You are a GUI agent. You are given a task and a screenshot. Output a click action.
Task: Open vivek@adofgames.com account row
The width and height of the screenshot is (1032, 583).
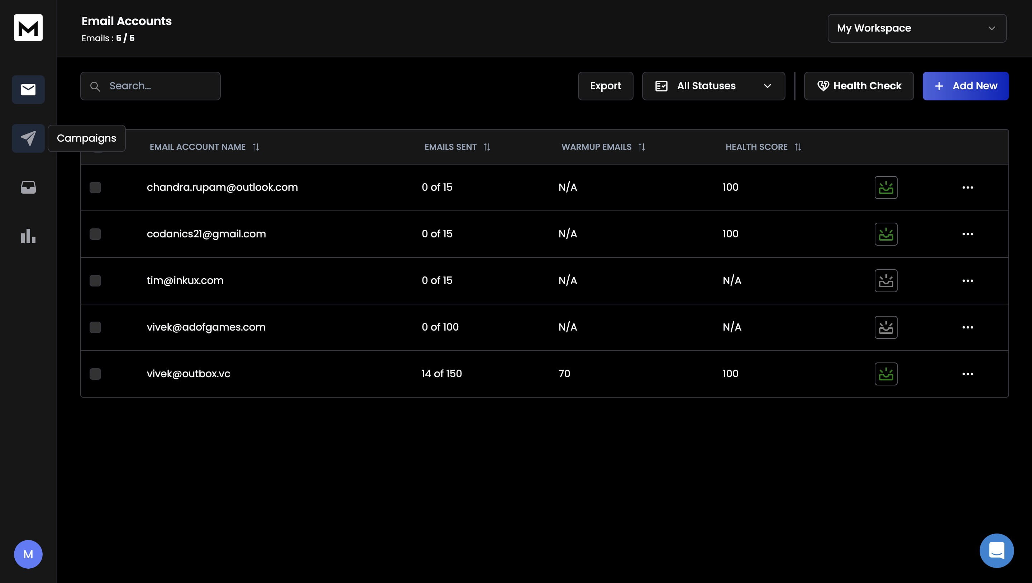544,327
